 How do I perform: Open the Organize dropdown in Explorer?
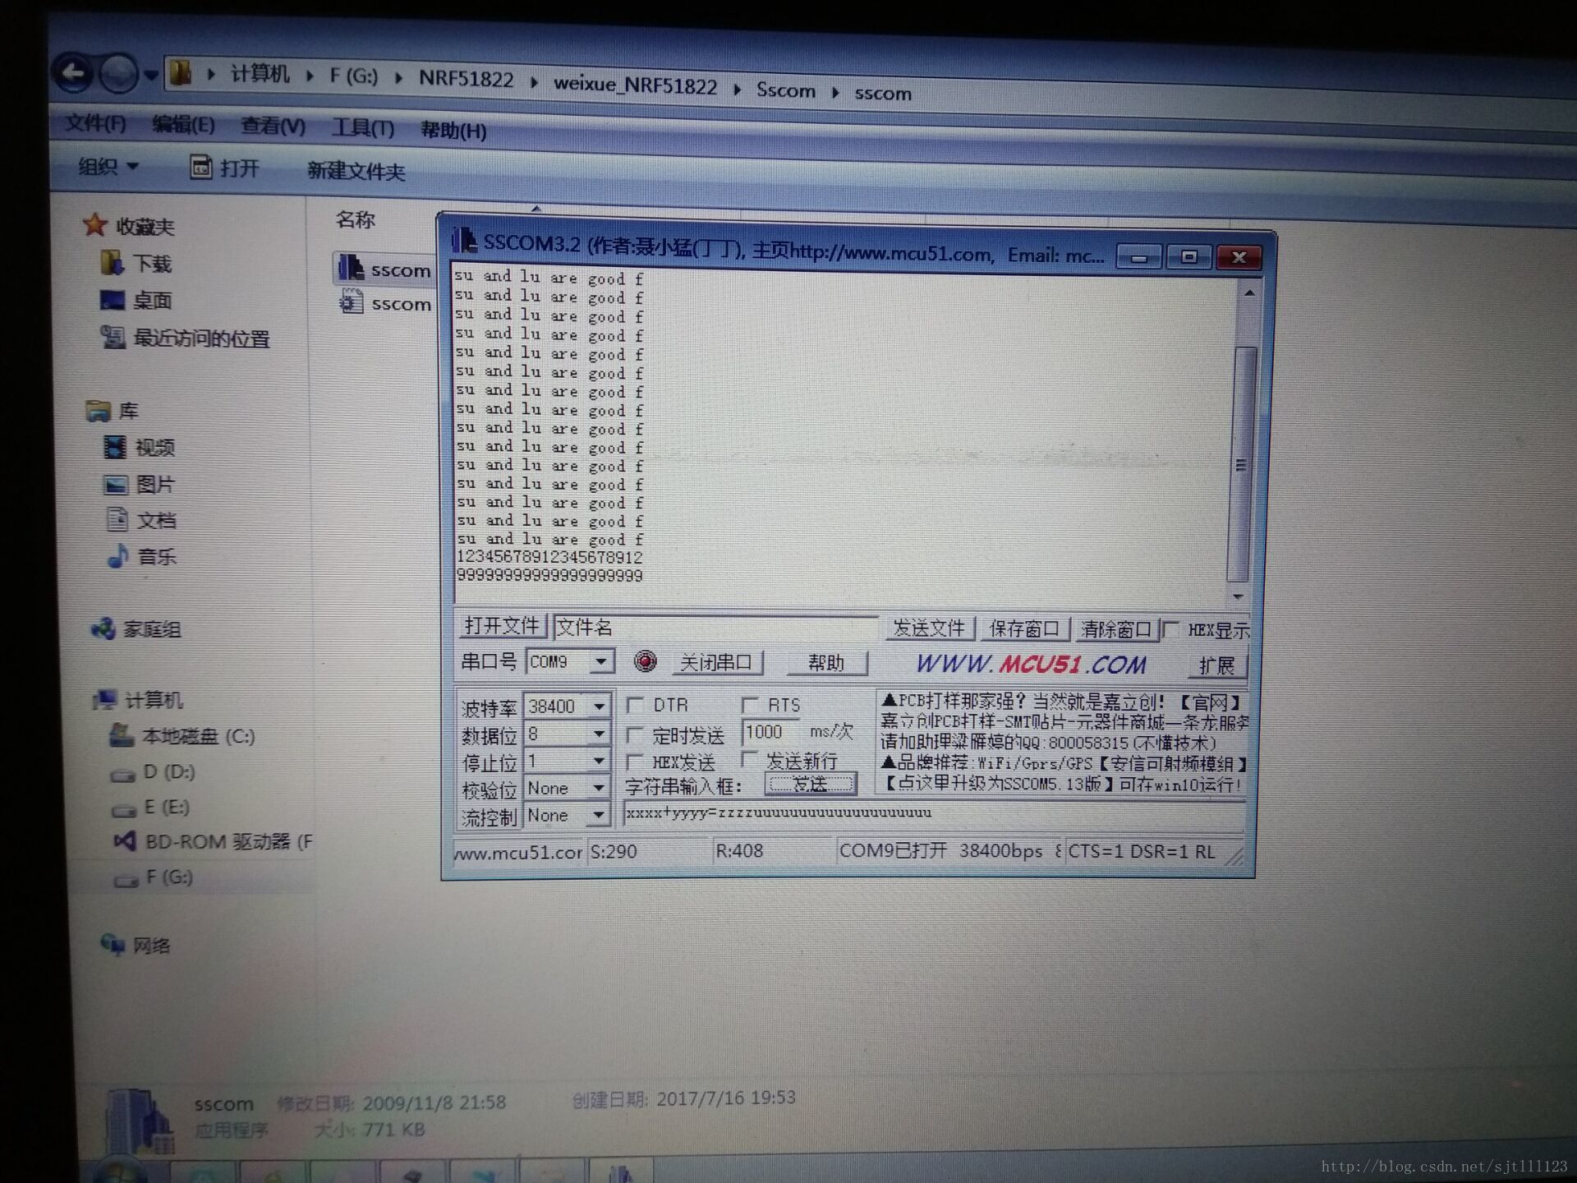click(108, 167)
